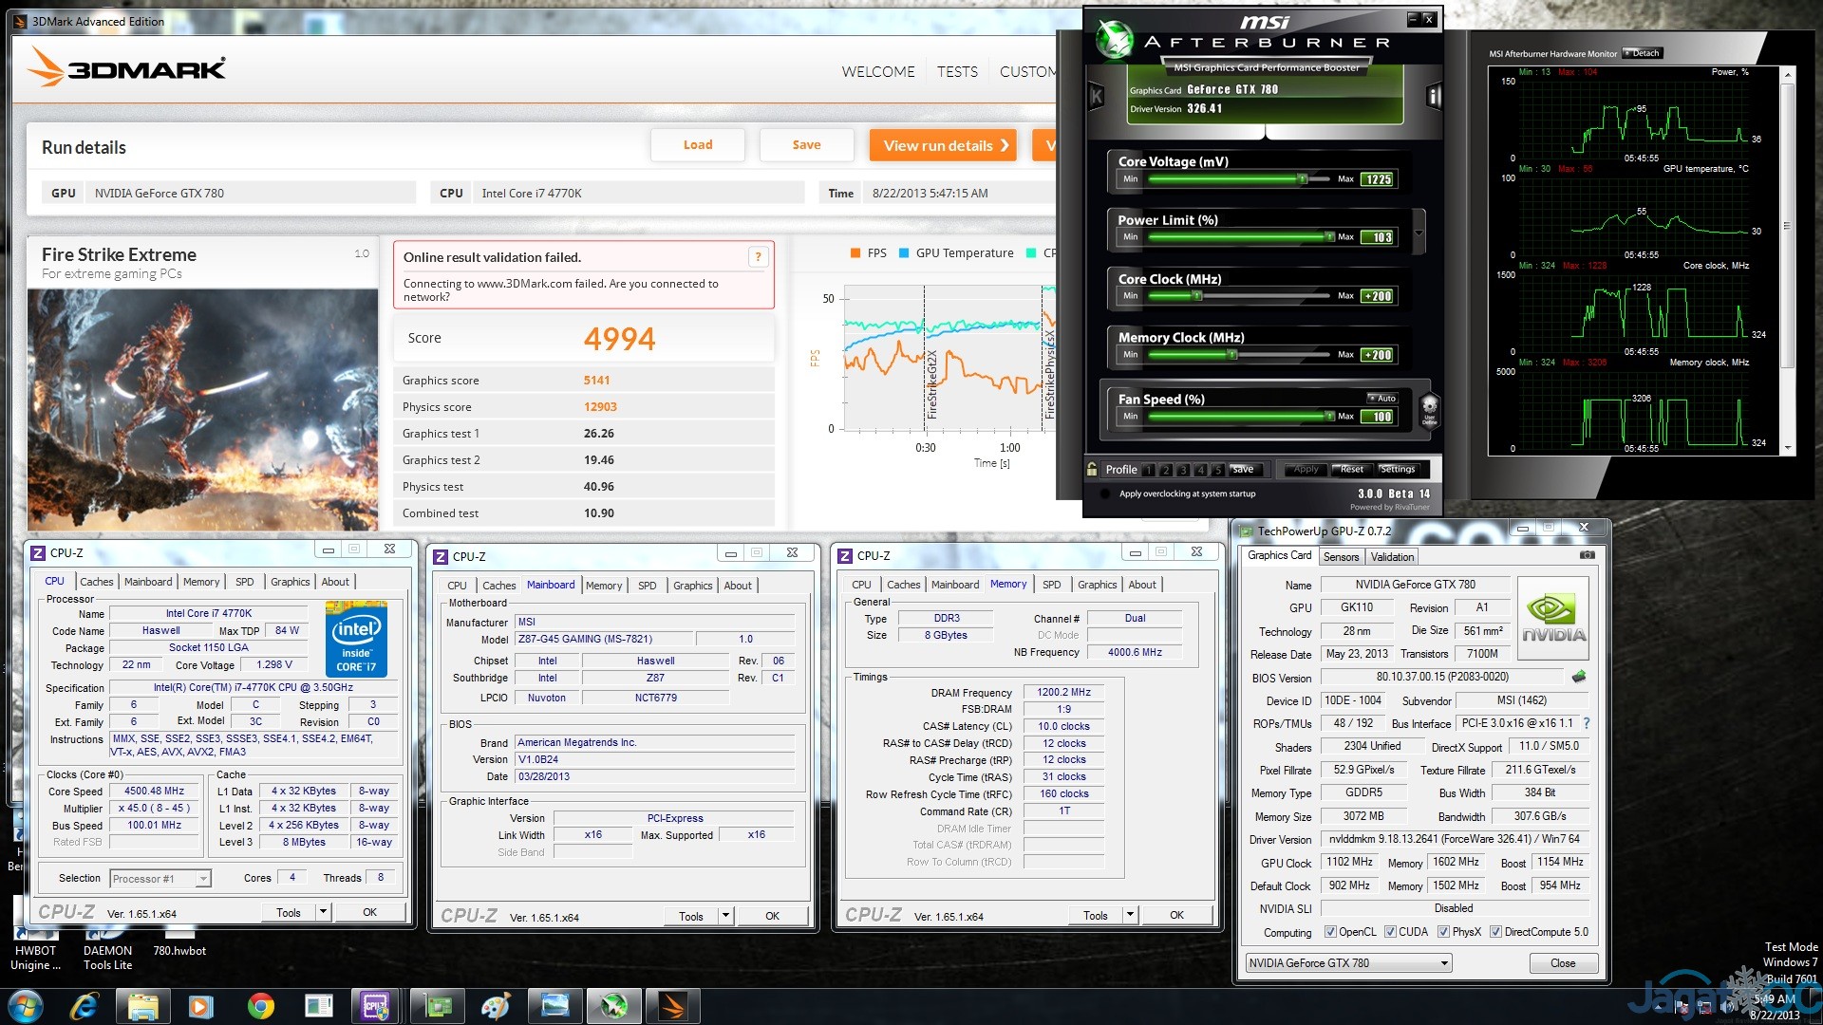Open the TESTS menu in 3DMark
Screen dimensions: 1823x1025
957,72
